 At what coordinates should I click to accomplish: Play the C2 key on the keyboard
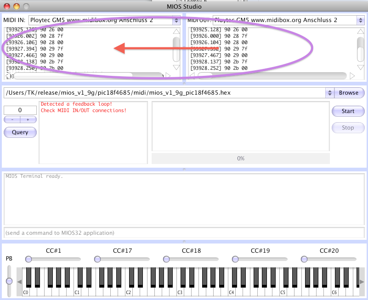(128, 292)
